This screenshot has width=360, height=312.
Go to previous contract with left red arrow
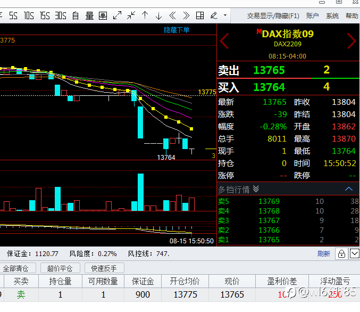click(x=224, y=41)
